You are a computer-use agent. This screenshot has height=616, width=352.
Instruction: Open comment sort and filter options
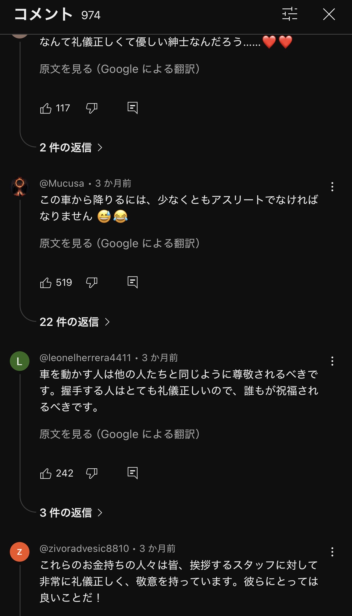click(290, 14)
